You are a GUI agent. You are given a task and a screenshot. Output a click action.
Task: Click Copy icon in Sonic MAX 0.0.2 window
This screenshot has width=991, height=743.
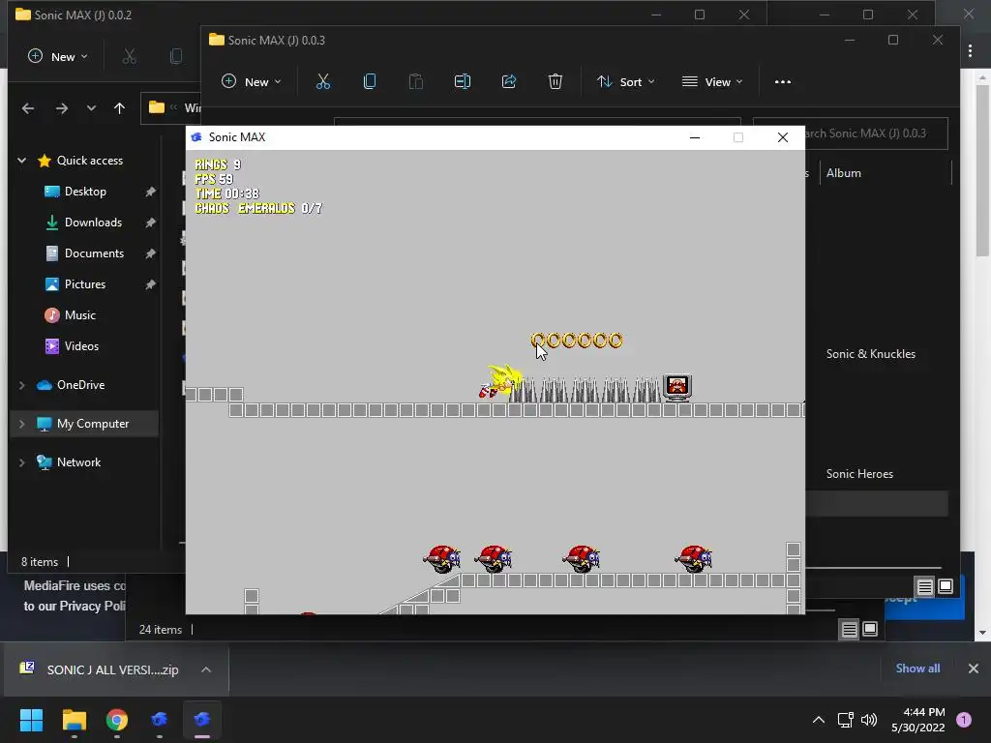(x=176, y=57)
